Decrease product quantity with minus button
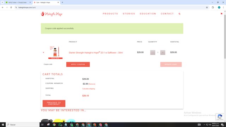226x127 pixels. point(153,53)
